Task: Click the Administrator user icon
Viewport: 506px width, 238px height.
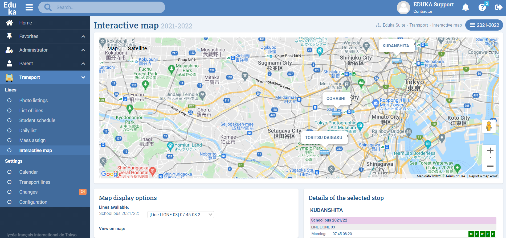Action: point(10,50)
